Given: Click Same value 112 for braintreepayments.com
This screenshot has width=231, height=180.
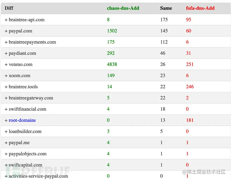Looking at the screenshot, I should pyautogui.click(x=164, y=42).
